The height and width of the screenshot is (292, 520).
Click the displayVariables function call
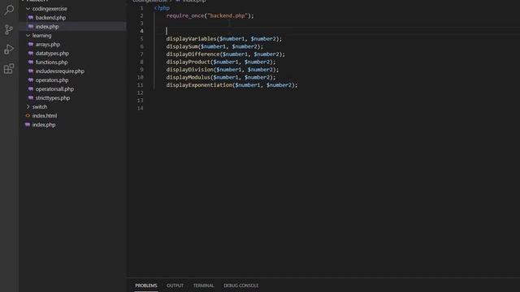point(224,39)
